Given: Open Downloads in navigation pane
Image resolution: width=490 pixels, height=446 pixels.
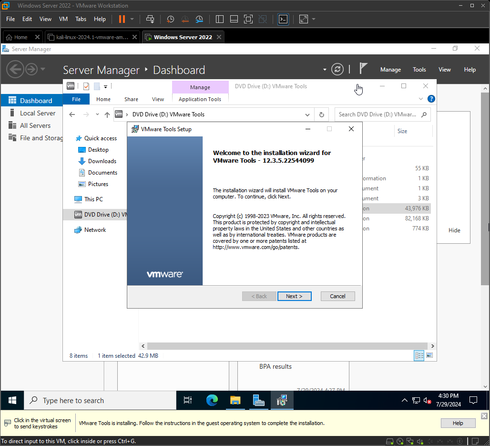Looking at the screenshot, I should 102,161.
